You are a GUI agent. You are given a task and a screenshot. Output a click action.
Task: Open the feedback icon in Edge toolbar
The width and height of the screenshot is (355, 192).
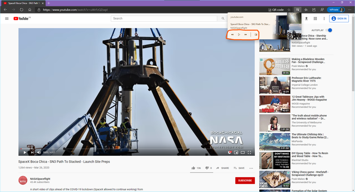[x=322, y=10]
